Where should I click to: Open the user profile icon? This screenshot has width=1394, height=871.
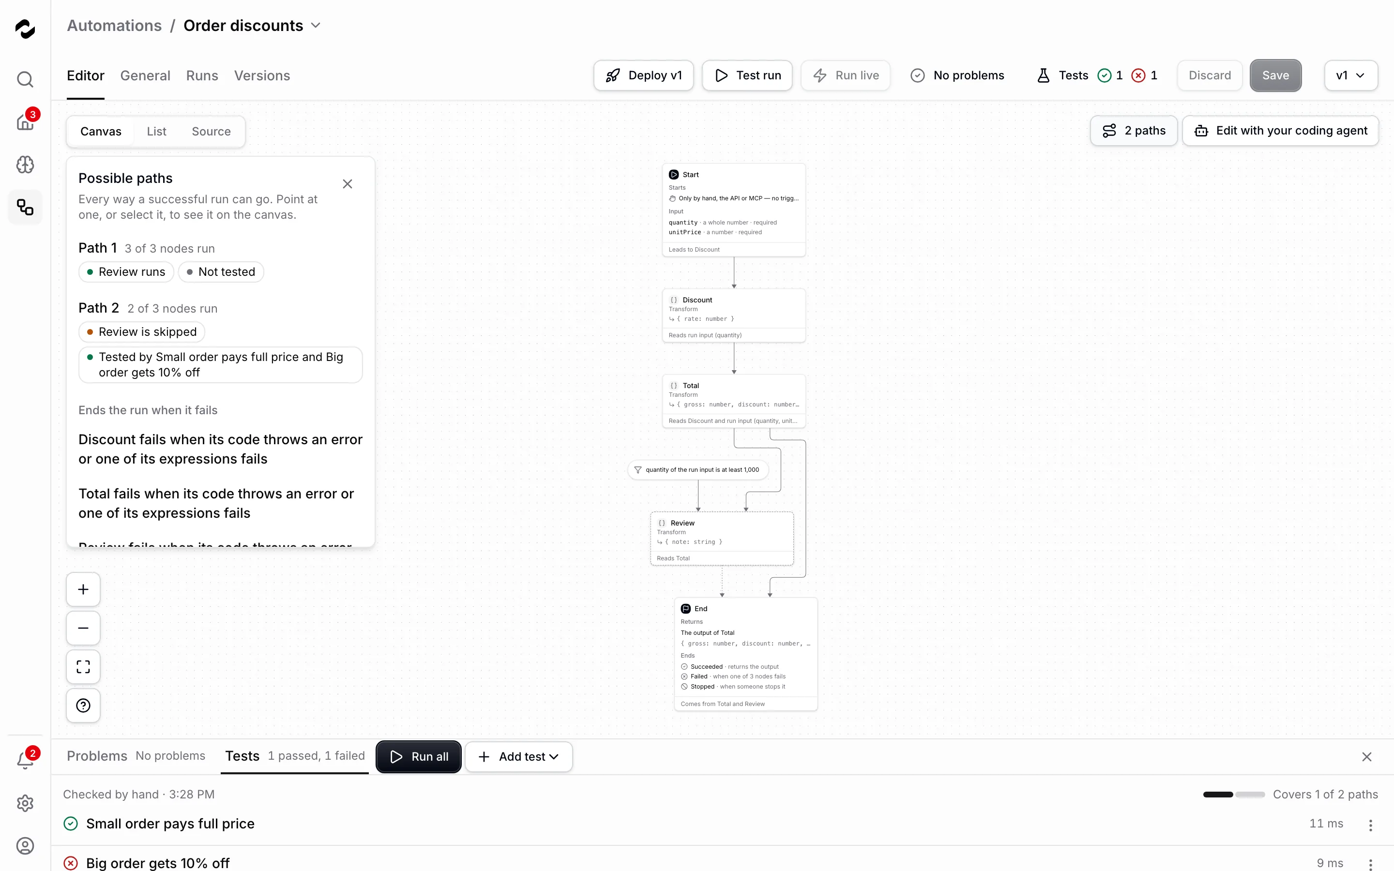tap(25, 846)
